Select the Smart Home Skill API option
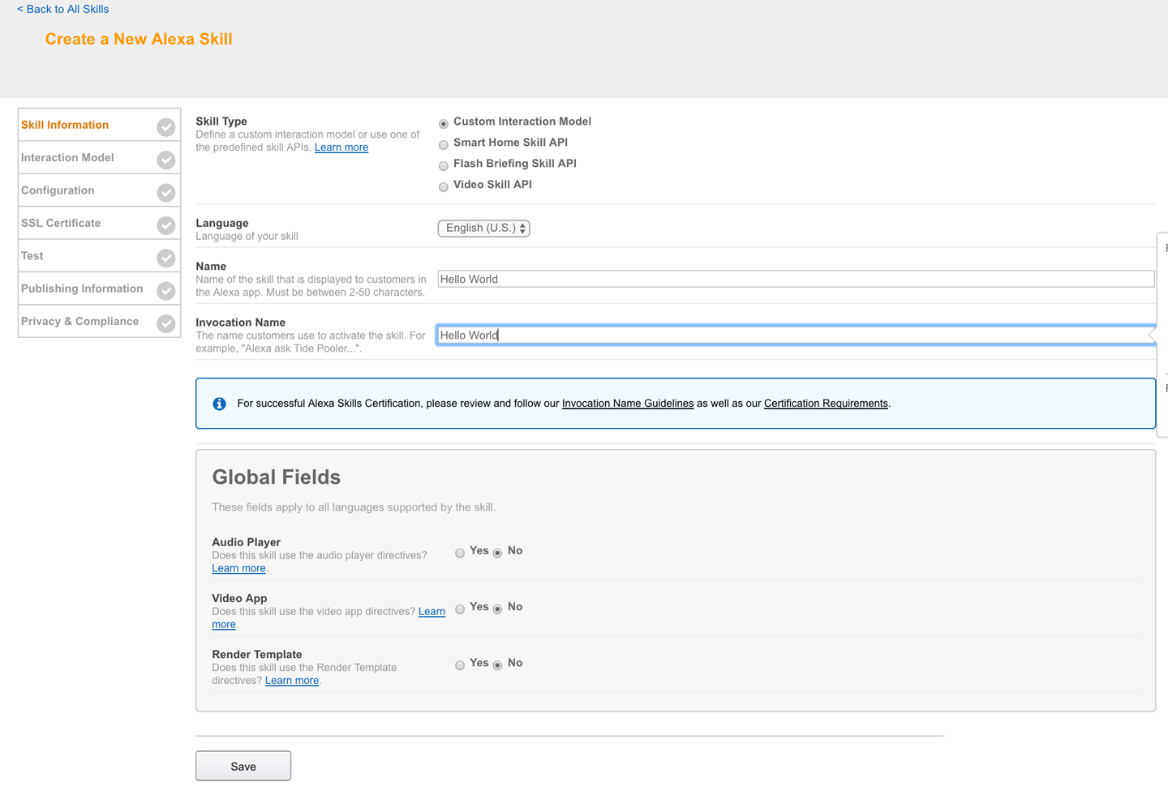1168x795 pixels. [x=444, y=145]
